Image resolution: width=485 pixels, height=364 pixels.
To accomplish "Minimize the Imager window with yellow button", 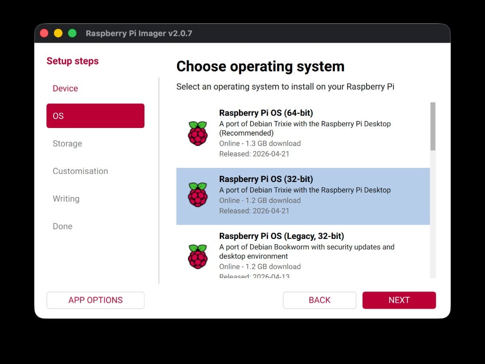I will point(58,33).
